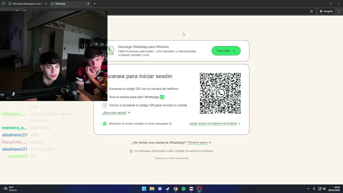Click the santib009 chat username
This screenshot has width=343, height=193.
click(18, 156)
